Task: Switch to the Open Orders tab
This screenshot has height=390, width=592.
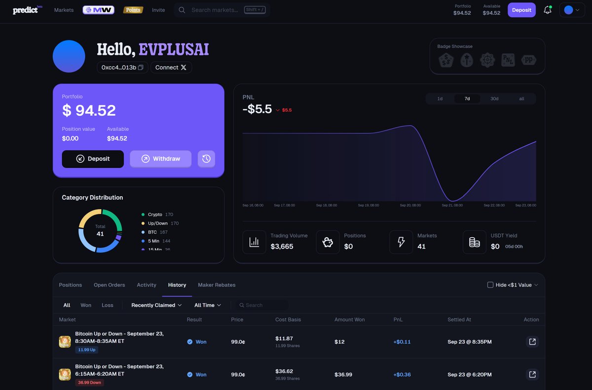Action: (x=110, y=285)
